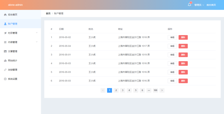Click the date cell 2016-05-02
This screenshot has width=224, height=114.
(65, 37)
